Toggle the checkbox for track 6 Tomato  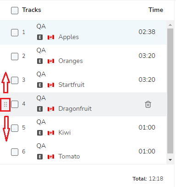pos(15,152)
